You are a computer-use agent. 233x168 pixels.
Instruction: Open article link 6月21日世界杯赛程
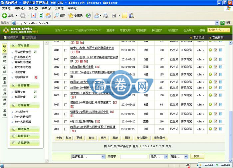[82, 67]
